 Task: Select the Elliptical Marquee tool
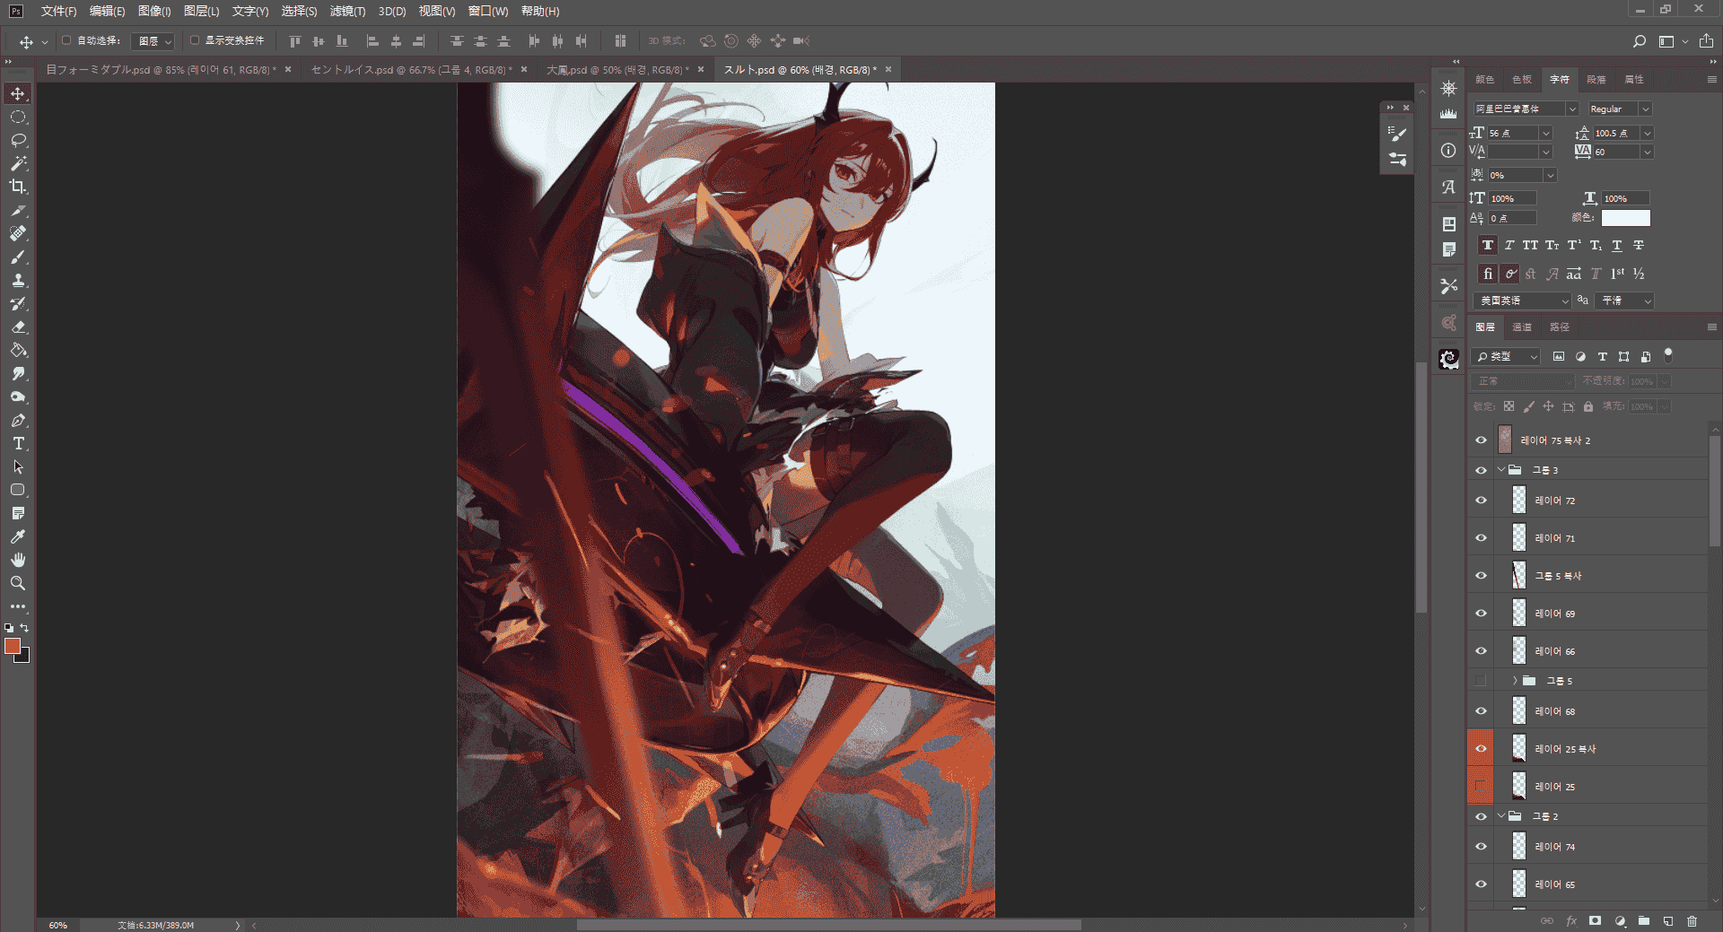pyautogui.click(x=18, y=118)
